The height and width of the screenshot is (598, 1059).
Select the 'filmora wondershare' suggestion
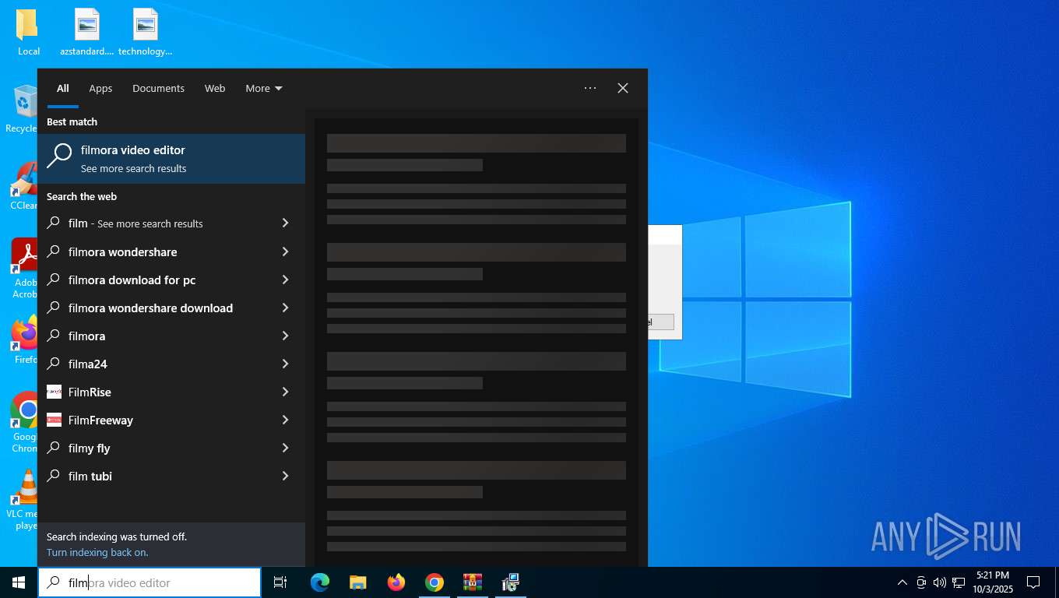122,252
